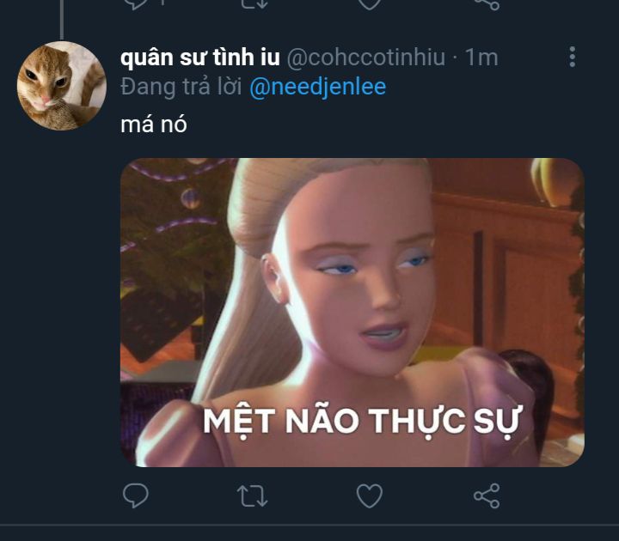
Task: Open the orange cat profile avatar
Action: pyautogui.click(x=62, y=86)
